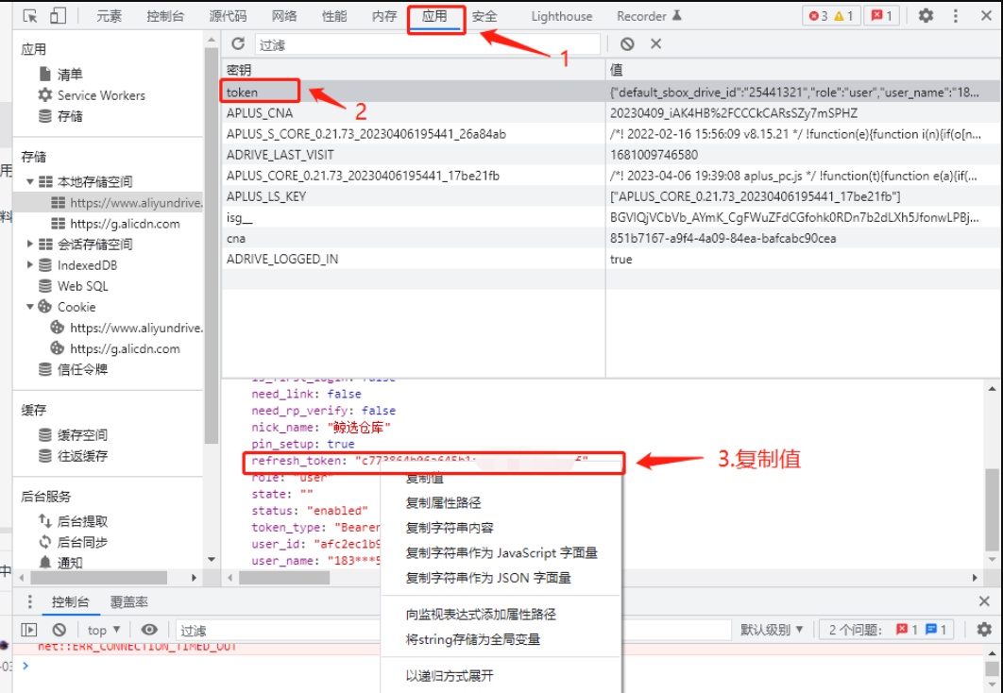The height and width of the screenshot is (693, 1003).
Task: Click the refresh icon in storage panel
Action: (238, 42)
